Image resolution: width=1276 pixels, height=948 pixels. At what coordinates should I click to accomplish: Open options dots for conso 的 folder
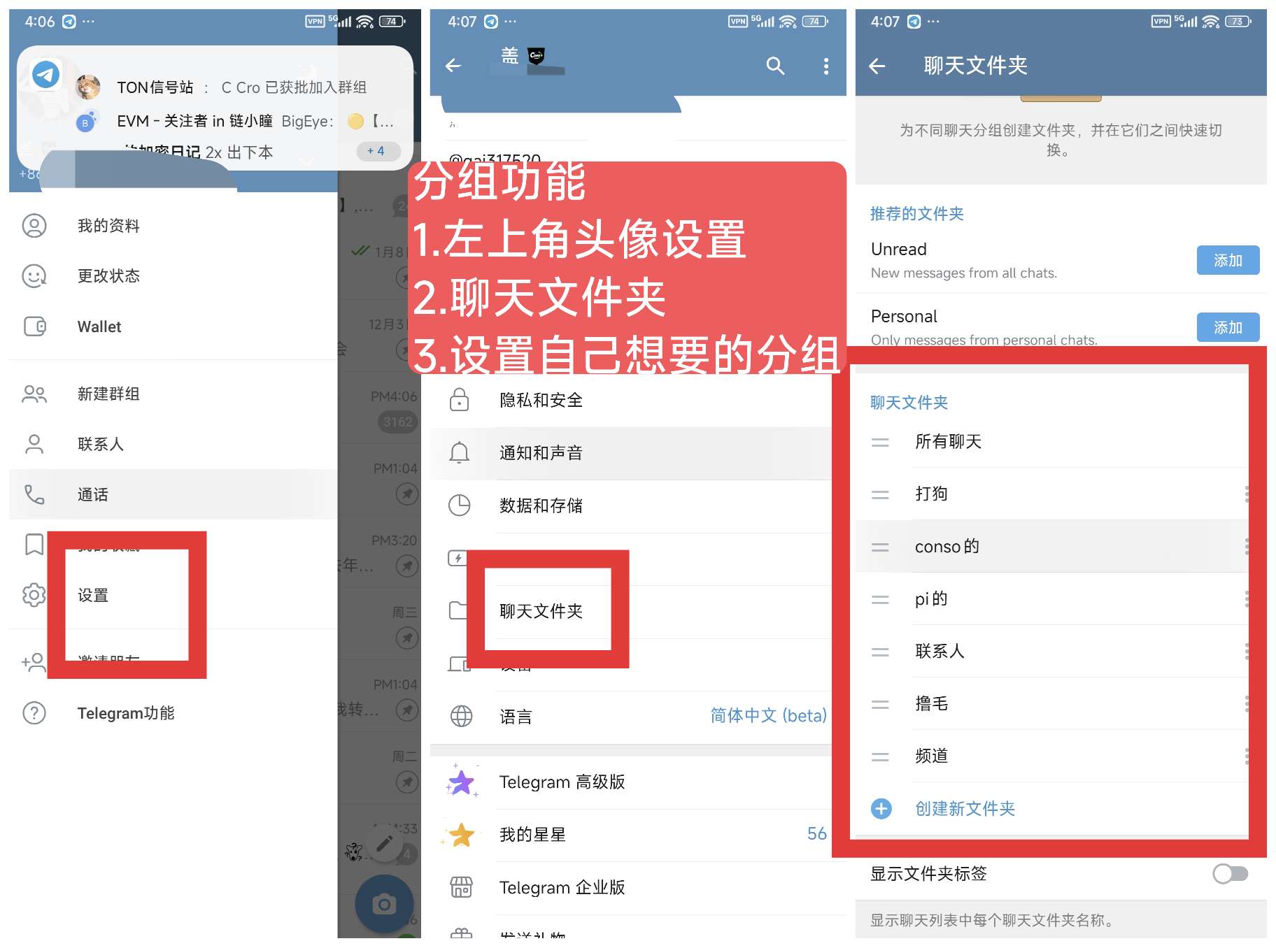coord(1247,546)
